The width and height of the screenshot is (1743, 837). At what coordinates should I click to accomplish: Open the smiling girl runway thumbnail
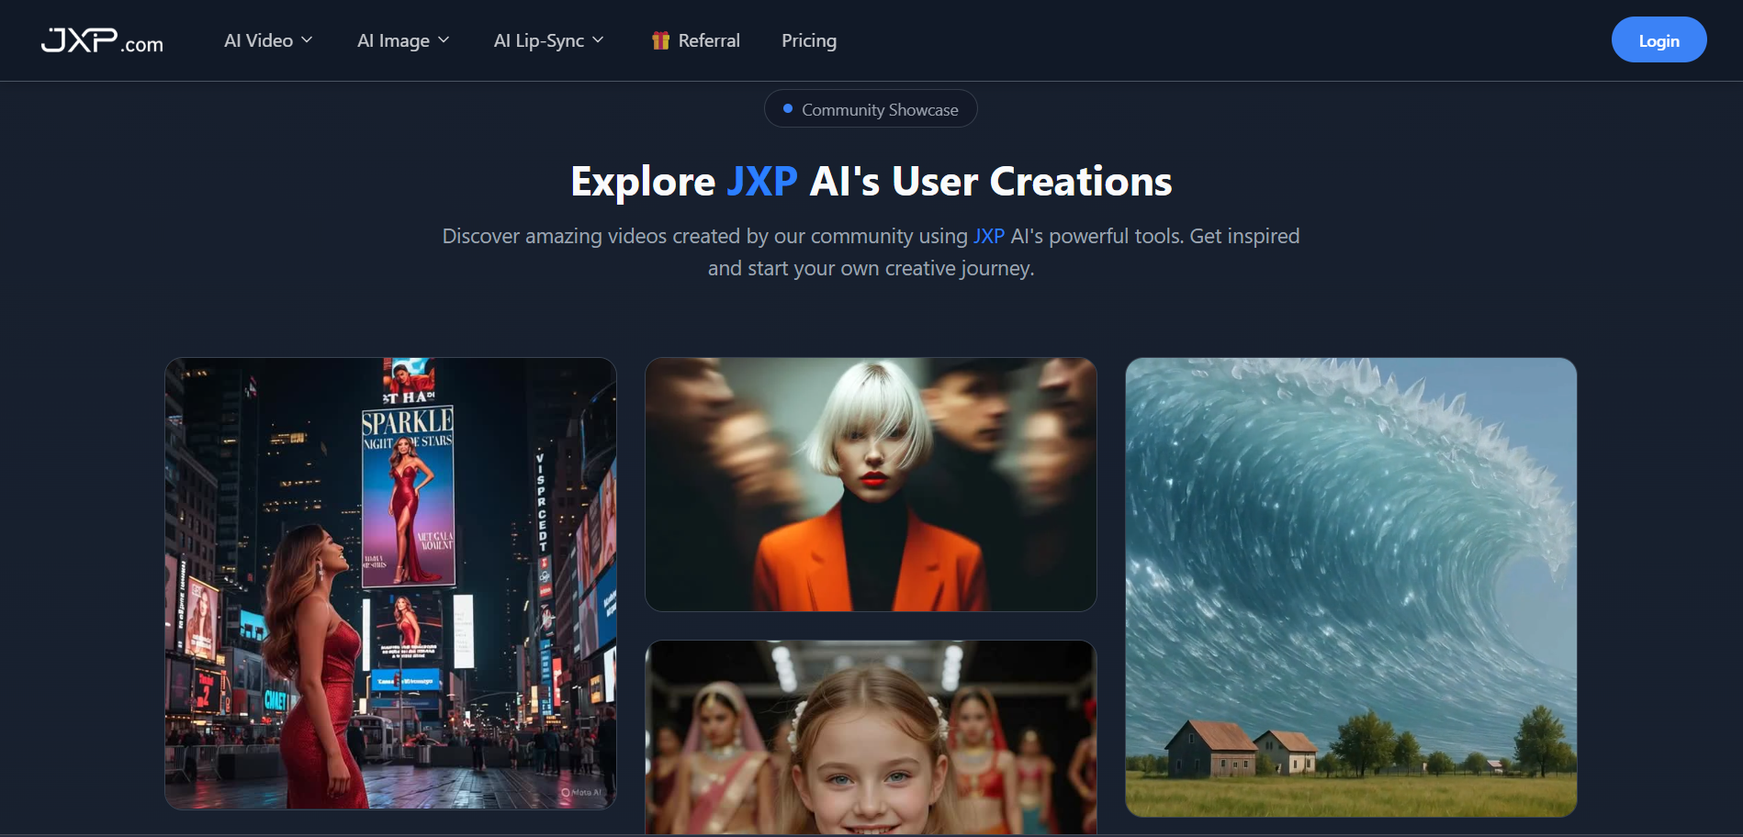871,738
